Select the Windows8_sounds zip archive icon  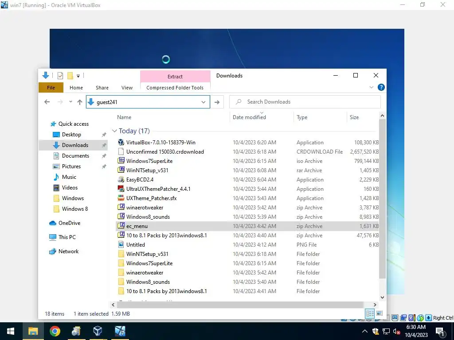click(x=121, y=216)
